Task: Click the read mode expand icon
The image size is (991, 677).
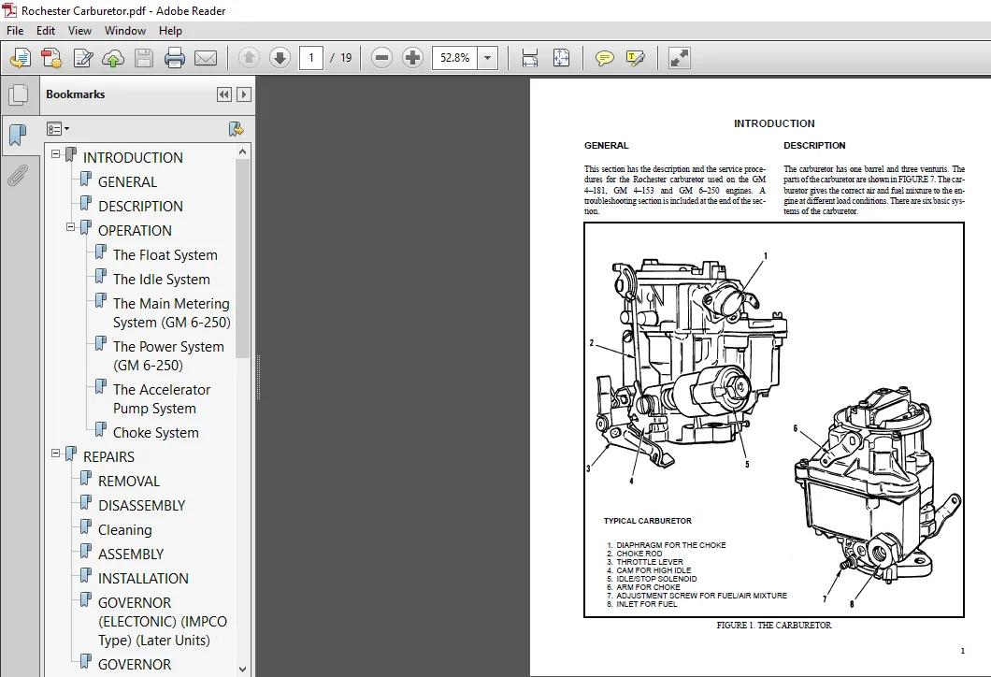Action: [x=680, y=58]
